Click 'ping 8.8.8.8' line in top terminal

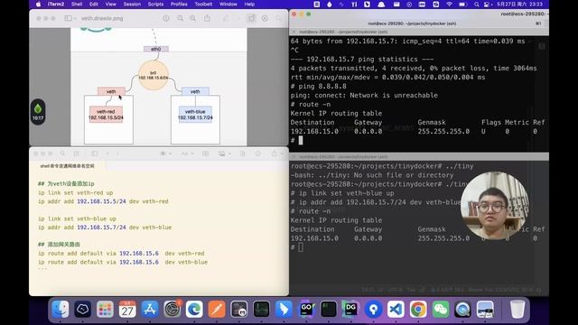click(319, 87)
